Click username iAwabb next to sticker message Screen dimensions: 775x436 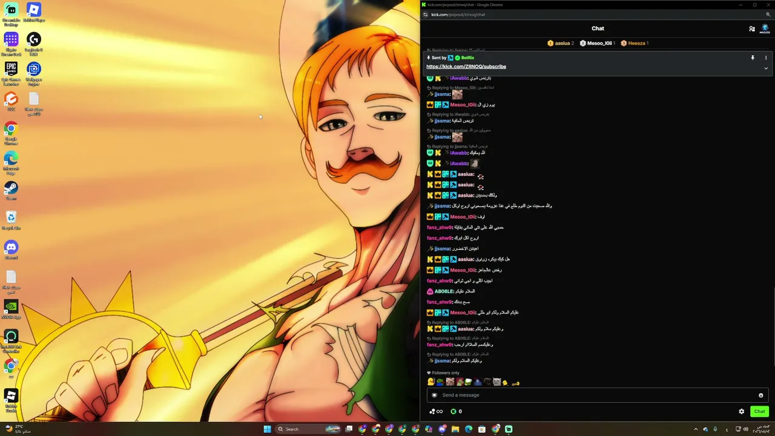pyautogui.click(x=459, y=163)
